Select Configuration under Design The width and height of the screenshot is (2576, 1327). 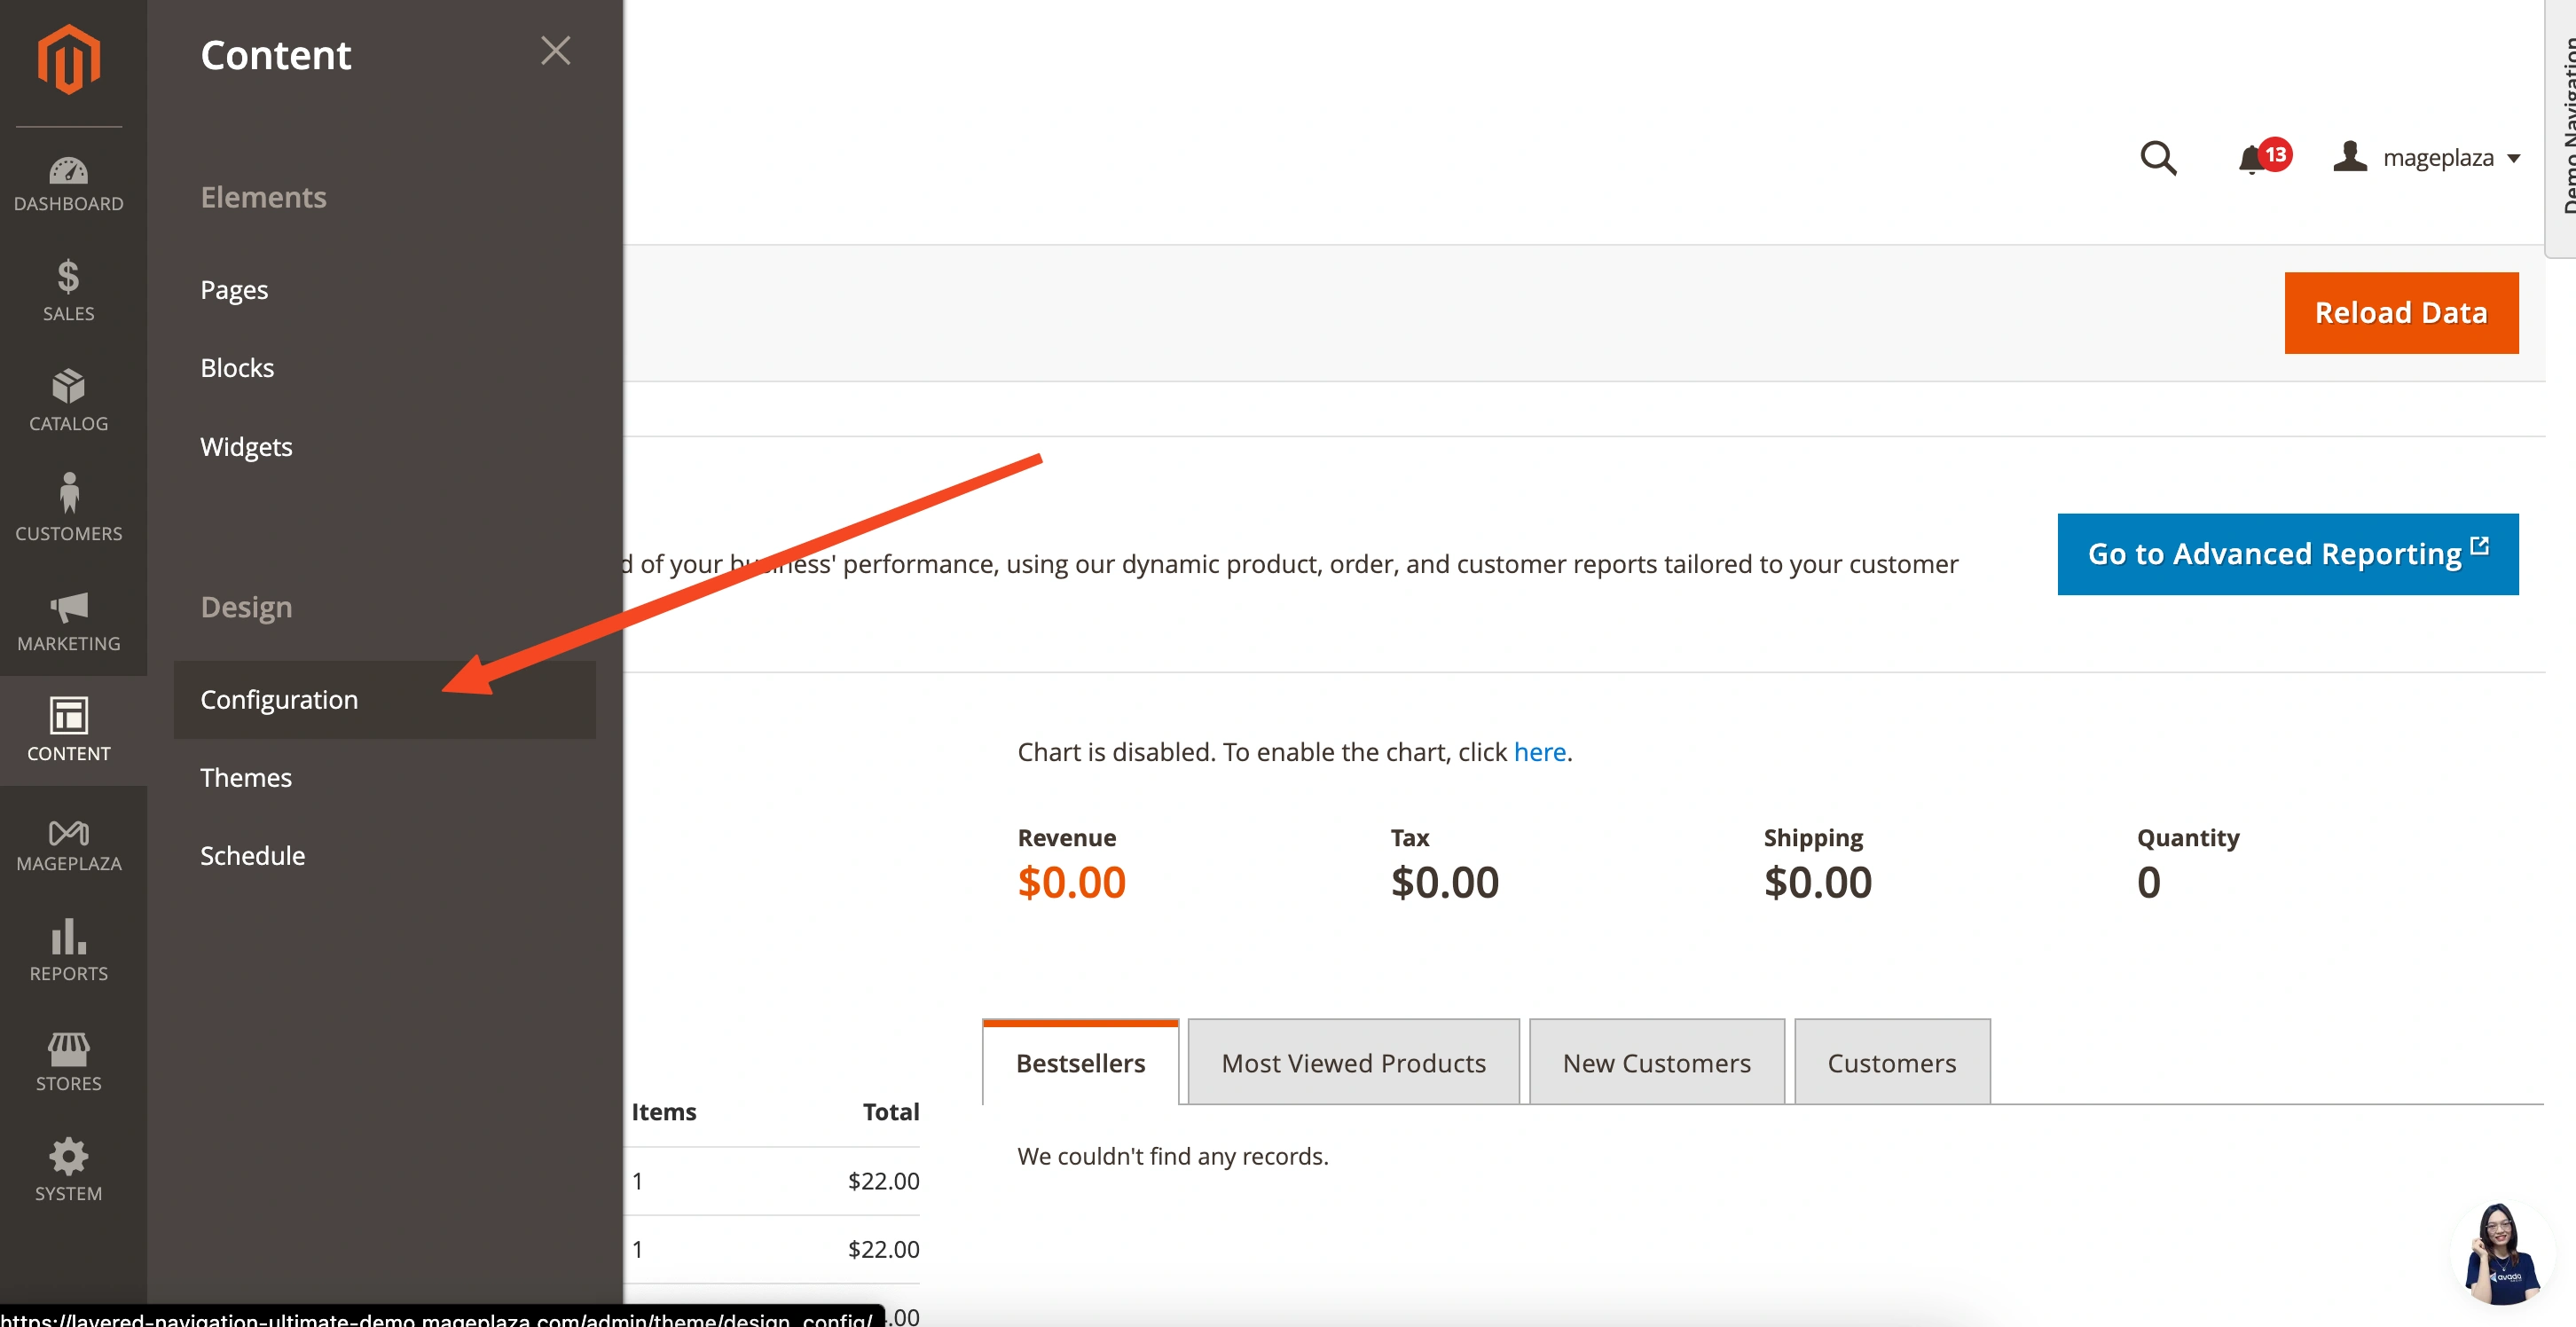(x=279, y=699)
